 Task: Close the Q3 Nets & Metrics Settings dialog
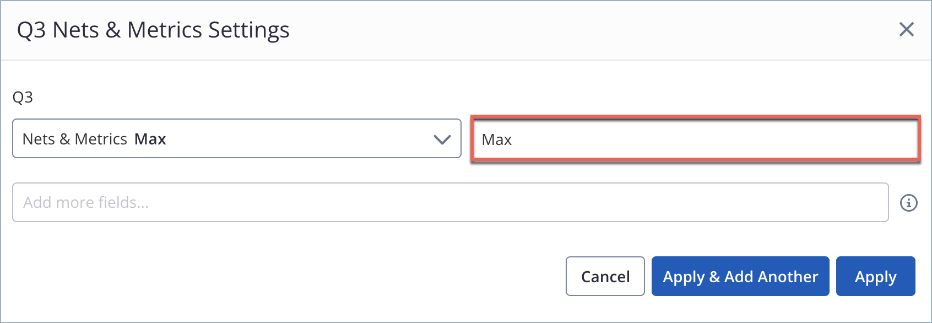click(906, 30)
